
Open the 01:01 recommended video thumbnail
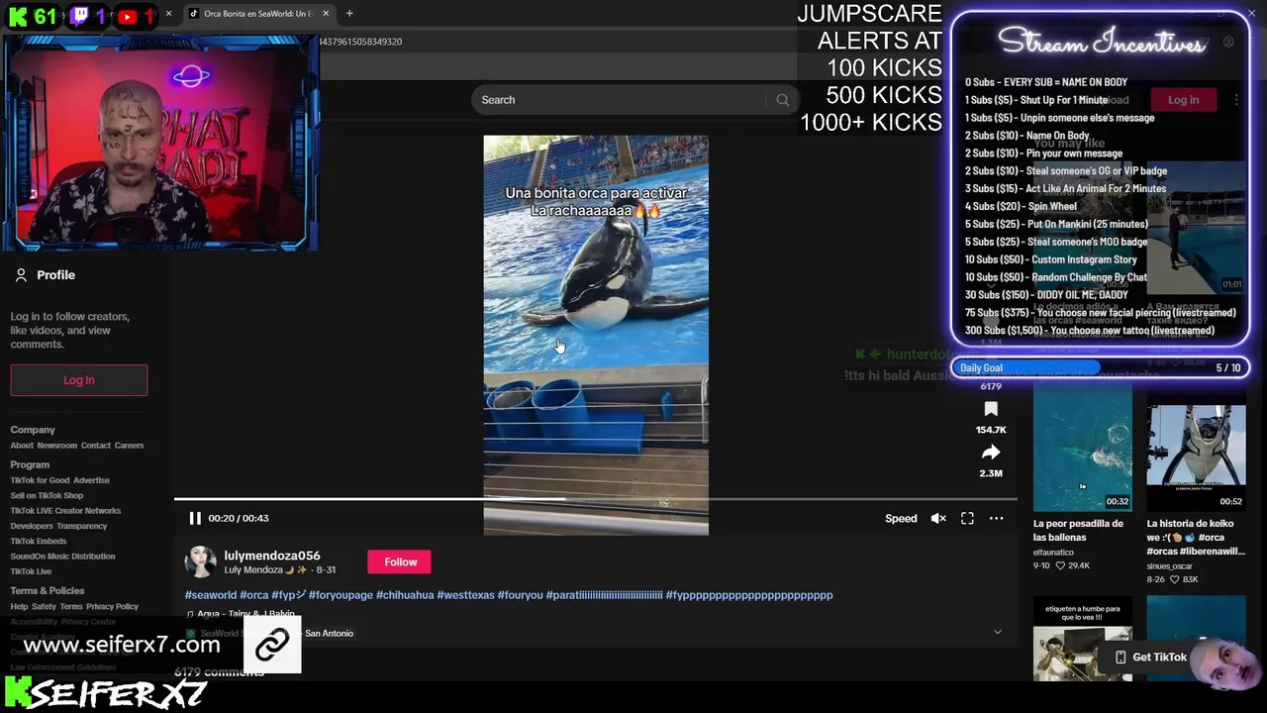(1196, 228)
